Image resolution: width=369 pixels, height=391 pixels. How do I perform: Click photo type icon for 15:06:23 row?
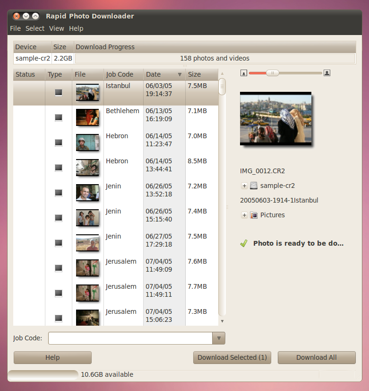pos(59,318)
